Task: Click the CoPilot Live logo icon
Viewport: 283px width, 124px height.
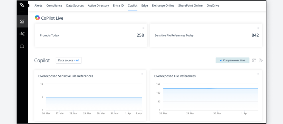Action: coord(37,18)
